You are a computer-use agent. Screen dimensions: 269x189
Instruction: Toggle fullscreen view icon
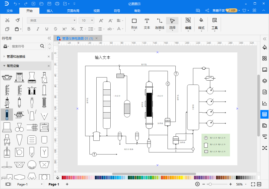point(253,184)
